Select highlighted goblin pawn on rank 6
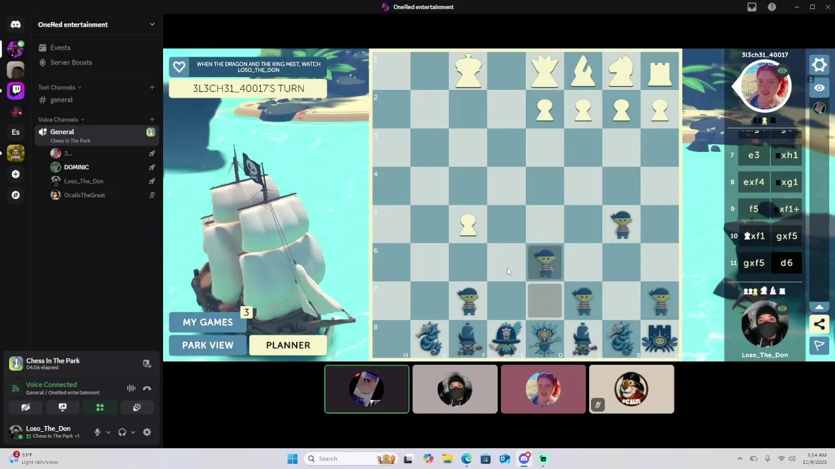The image size is (835, 469). pyautogui.click(x=545, y=263)
